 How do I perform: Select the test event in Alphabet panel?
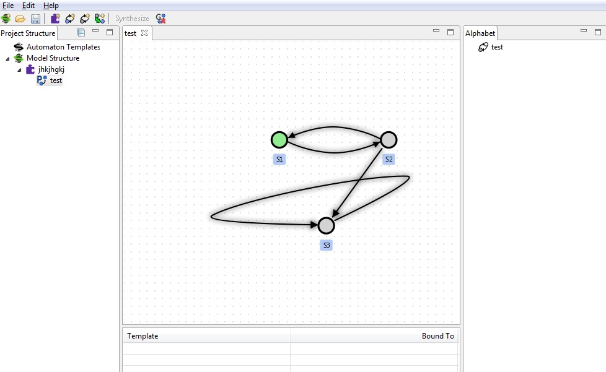(496, 47)
